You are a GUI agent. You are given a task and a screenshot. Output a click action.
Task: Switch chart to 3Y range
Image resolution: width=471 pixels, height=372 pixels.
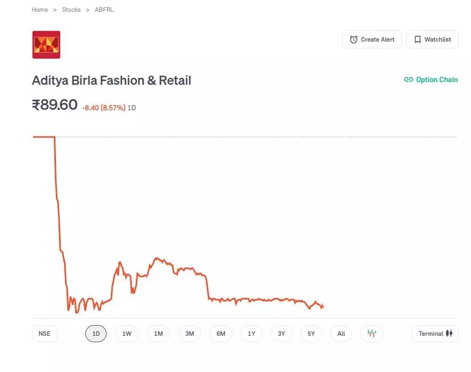click(281, 334)
